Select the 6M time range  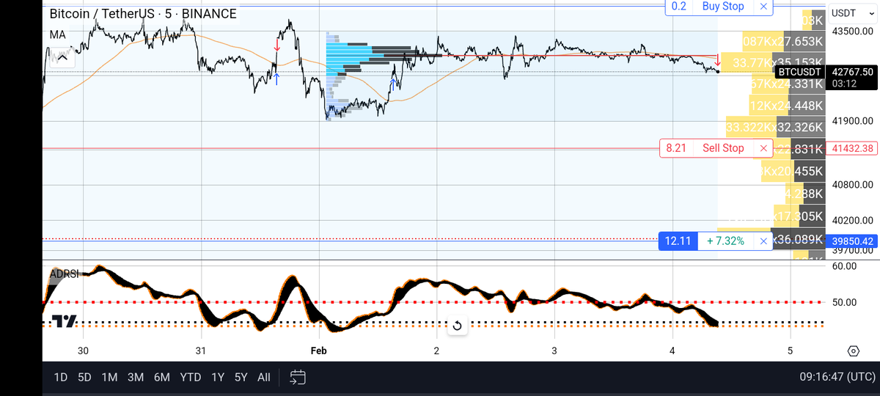point(162,378)
